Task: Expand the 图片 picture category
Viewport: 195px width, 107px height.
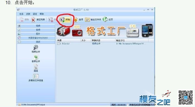Action: point(36,34)
